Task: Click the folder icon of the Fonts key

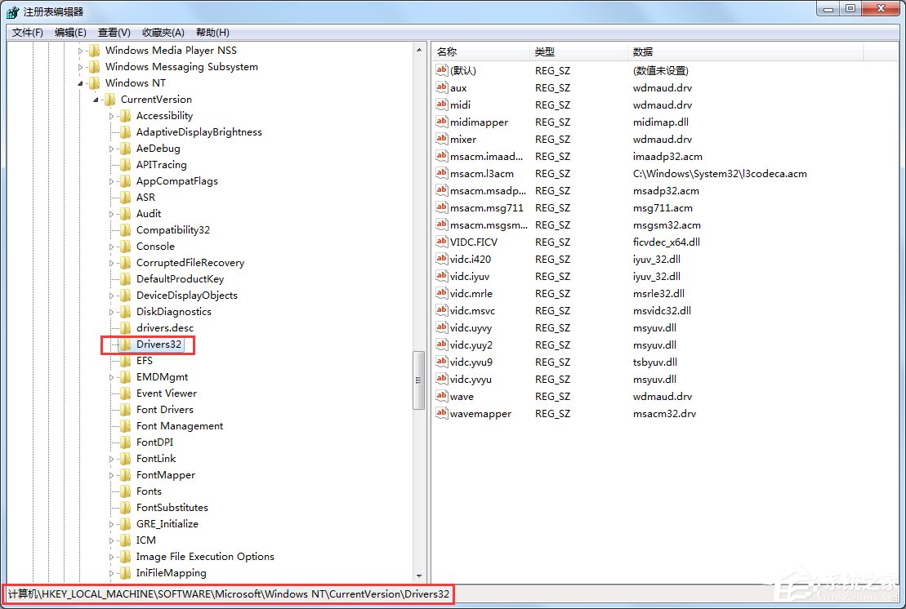Action: tap(125, 491)
